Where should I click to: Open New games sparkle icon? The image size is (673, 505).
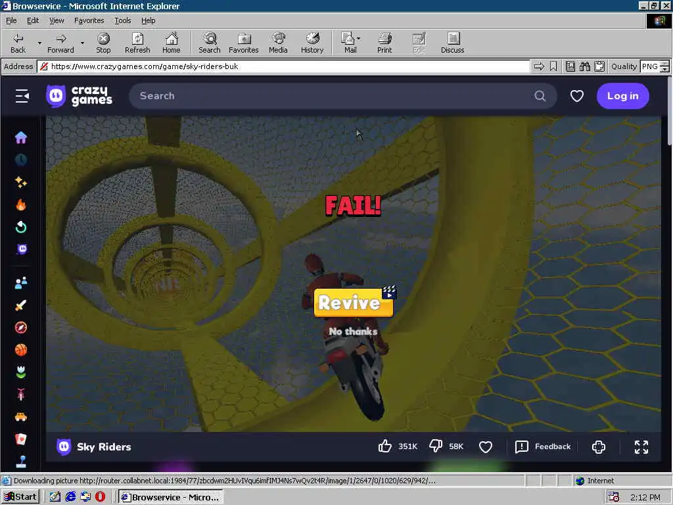coord(21,182)
